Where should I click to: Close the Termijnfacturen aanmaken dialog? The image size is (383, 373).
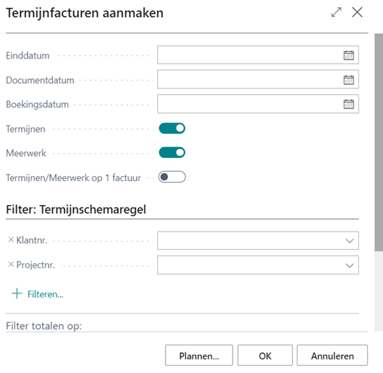coord(357,12)
